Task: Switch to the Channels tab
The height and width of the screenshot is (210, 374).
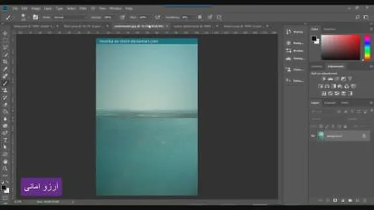Action: pos(330,103)
